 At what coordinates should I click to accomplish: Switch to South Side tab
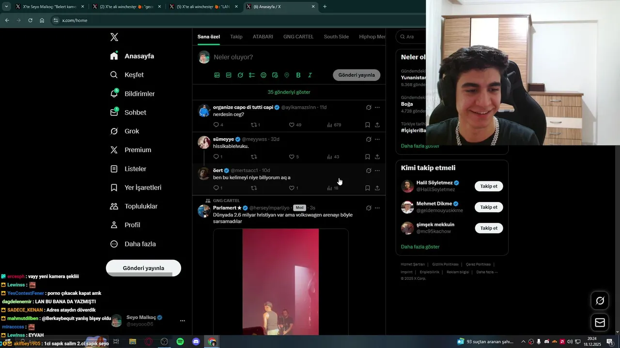[x=336, y=37]
